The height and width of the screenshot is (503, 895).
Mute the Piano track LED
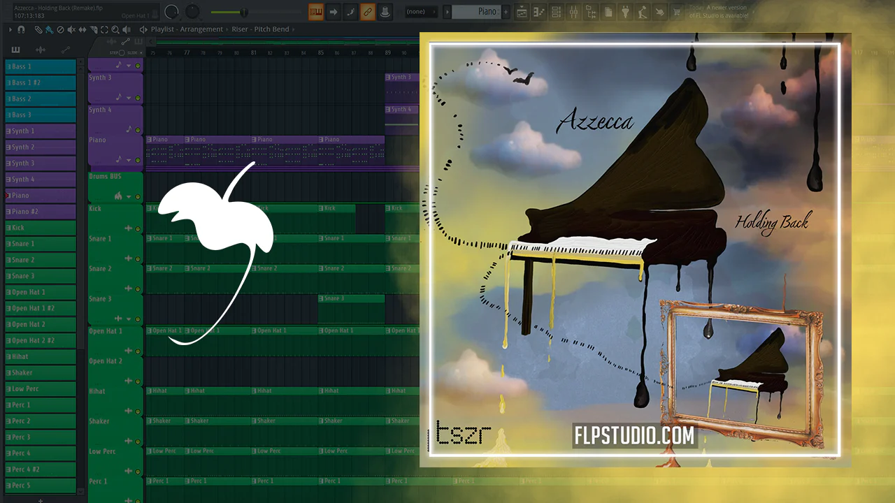coord(138,161)
